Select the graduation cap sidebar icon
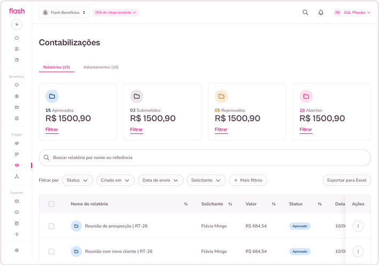The height and width of the screenshot is (265, 379). (x=17, y=165)
